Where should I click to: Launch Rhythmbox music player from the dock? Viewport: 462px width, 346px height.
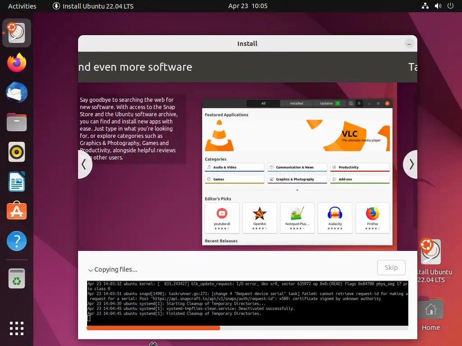click(17, 152)
